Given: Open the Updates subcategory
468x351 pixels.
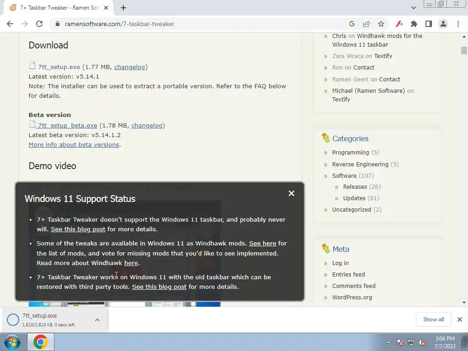Looking at the screenshot, I should (x=354, y=198).
